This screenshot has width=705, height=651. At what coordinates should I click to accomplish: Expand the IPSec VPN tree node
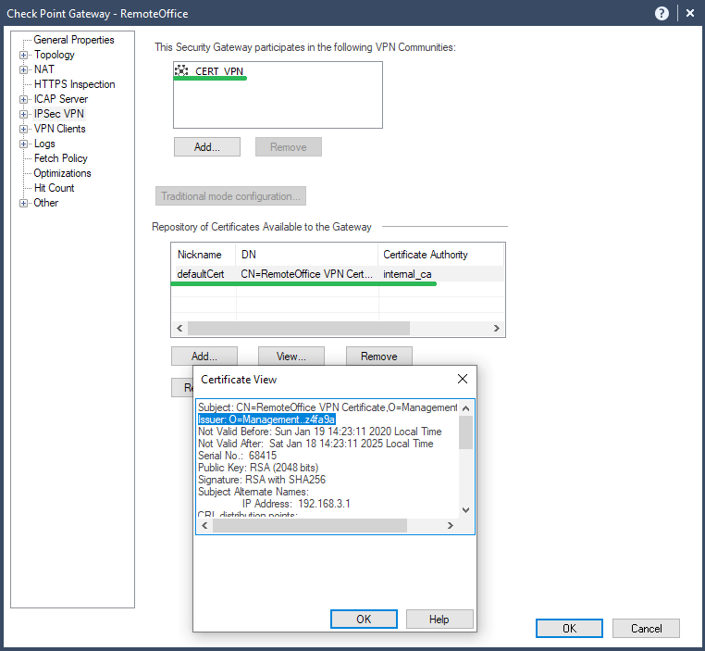tap(23, 114)
